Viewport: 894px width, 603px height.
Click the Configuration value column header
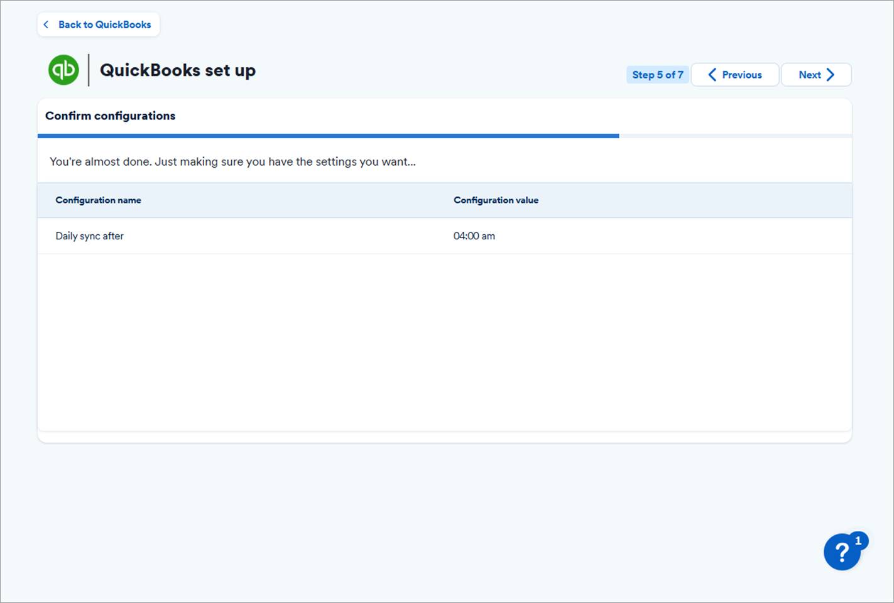pyautogui.click(x=496, y=200)
